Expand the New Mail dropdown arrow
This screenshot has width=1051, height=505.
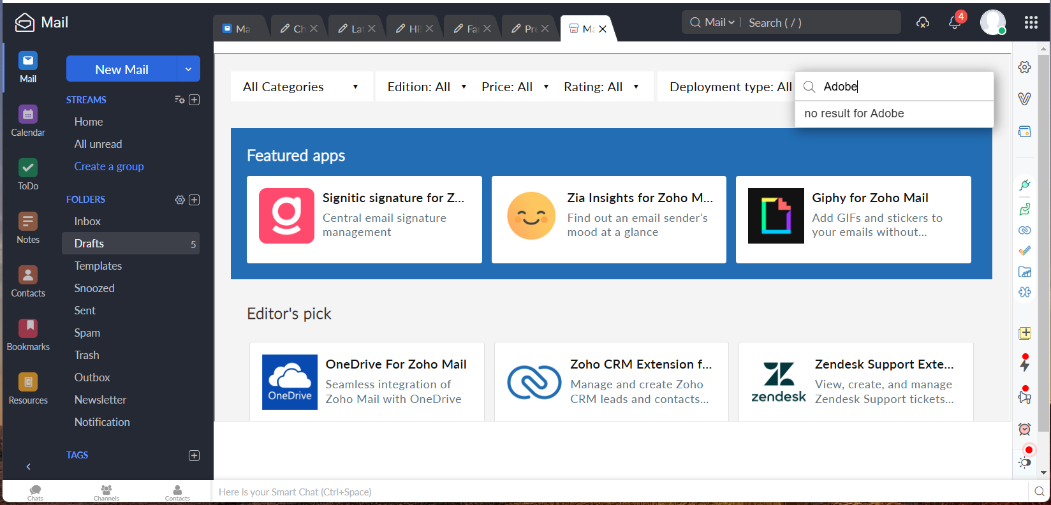[x=188, y=69]
